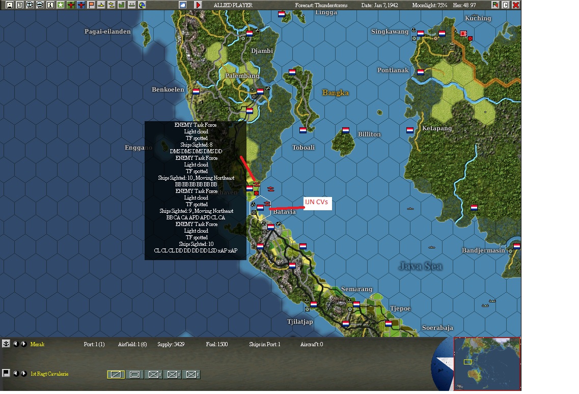
Task: Click the single yellow ship toolbar icon
Action: click(101, 5)
